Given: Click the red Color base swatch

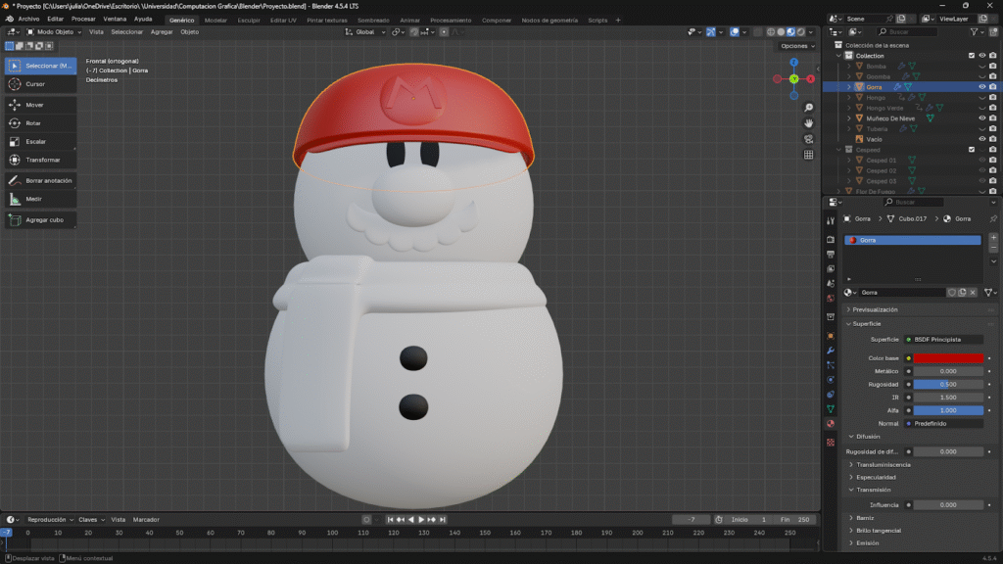Looking at the screenshot, I should [x=948, y=358].
